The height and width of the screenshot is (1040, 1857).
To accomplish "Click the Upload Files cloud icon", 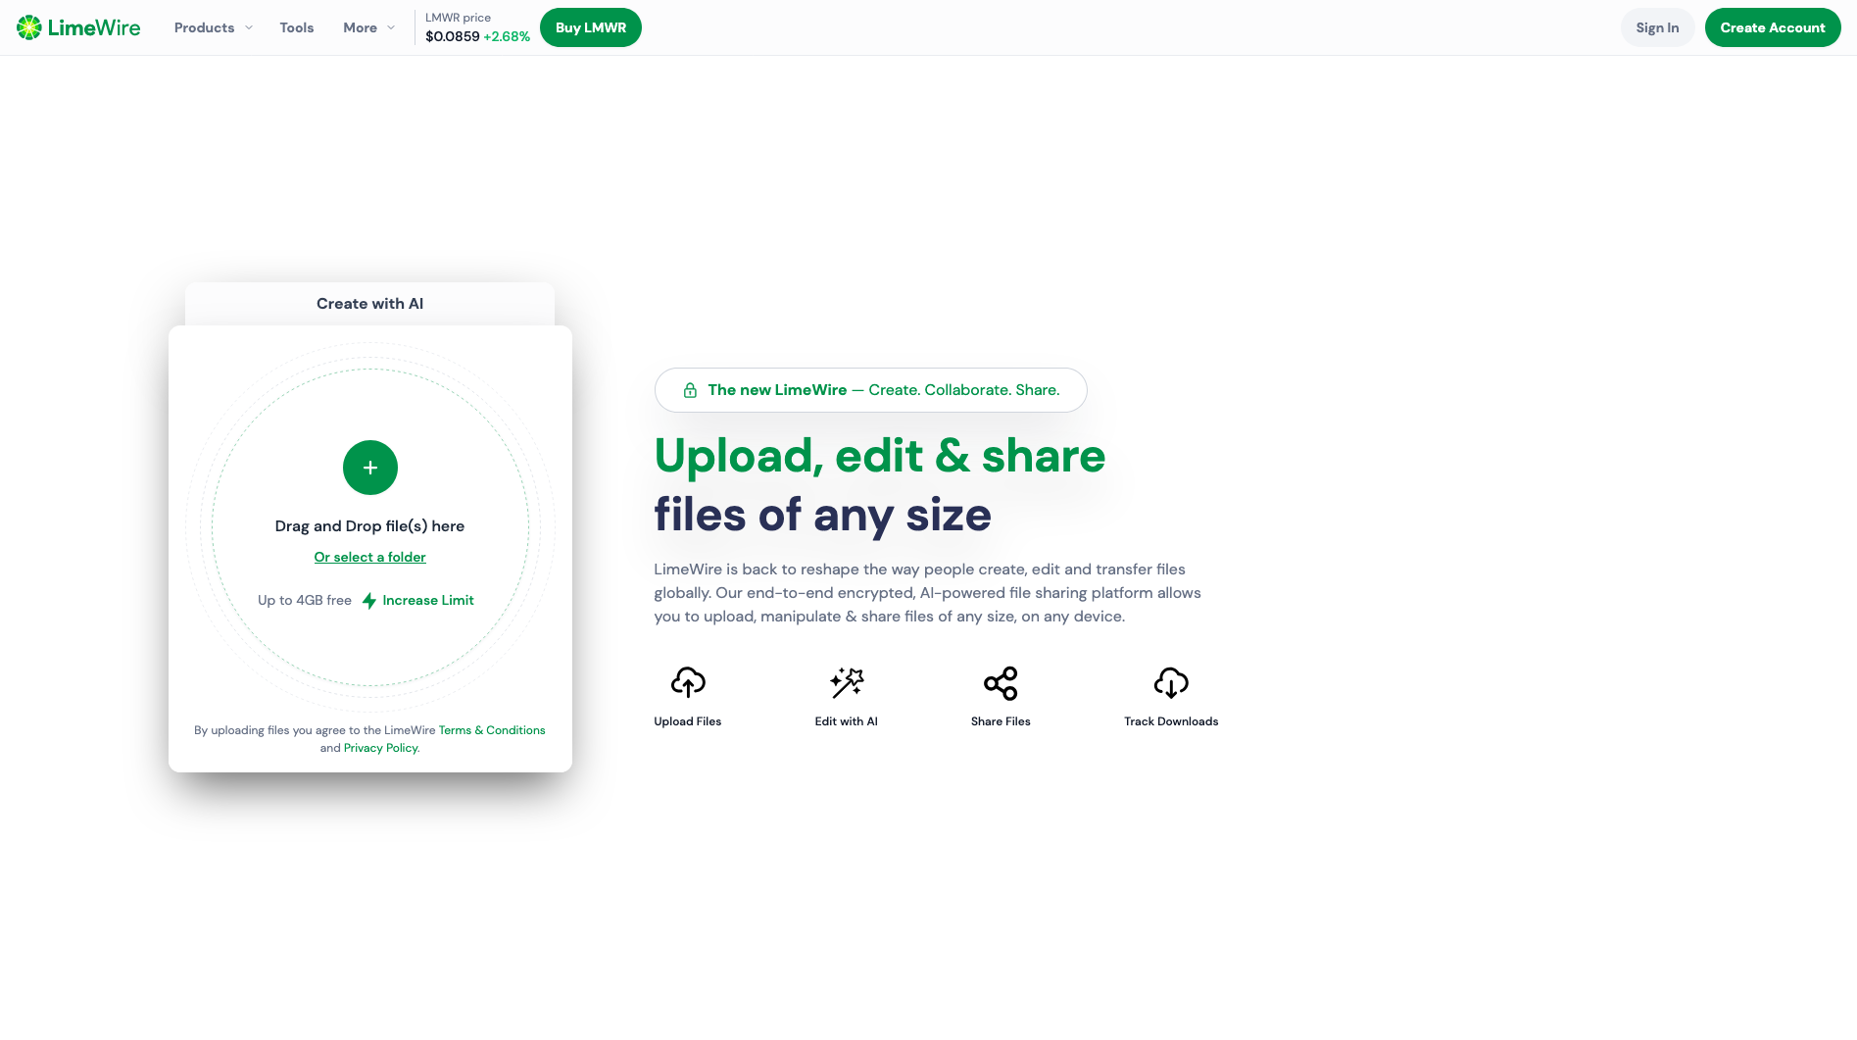I will point(688,682).
